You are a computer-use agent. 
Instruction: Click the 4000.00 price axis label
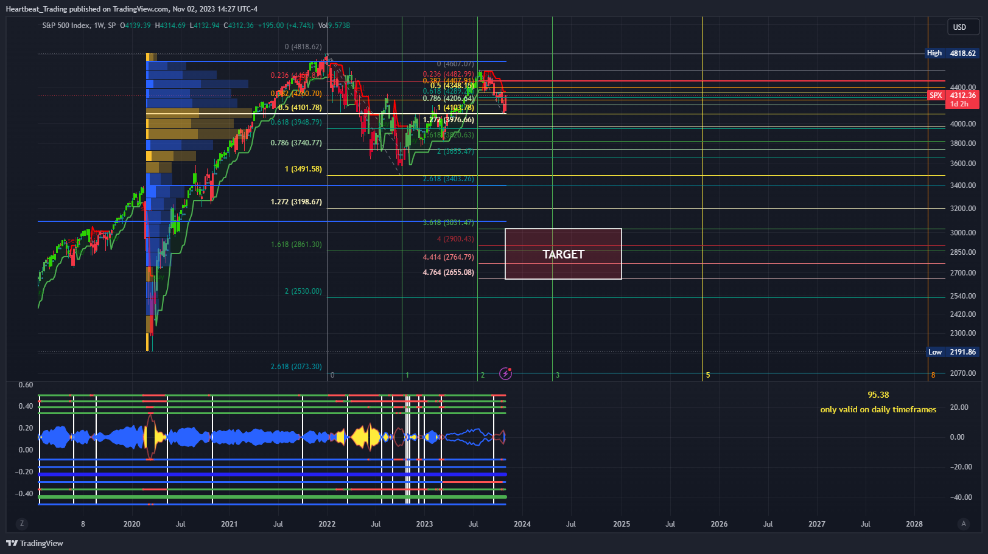pyautogui.click(x=963, y=124)
